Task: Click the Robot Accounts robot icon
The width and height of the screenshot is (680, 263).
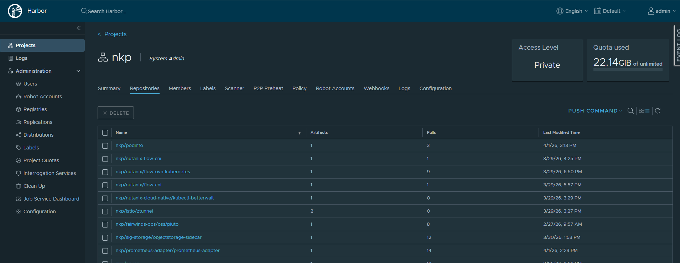Action: pyautogui.click(x=19, y=97)
